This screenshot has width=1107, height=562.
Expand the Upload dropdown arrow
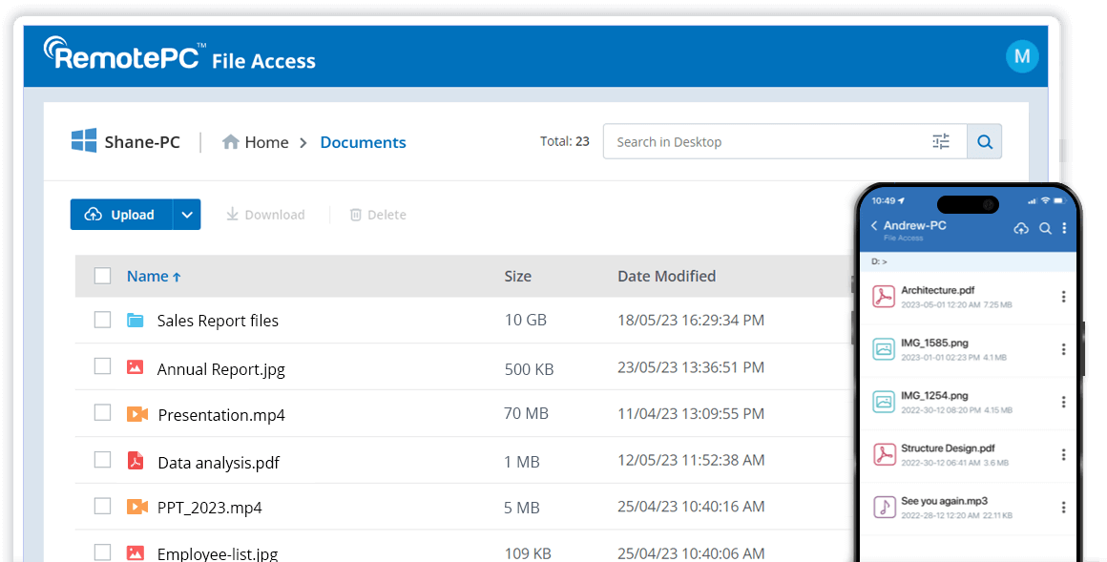click(x=187, y=215)
